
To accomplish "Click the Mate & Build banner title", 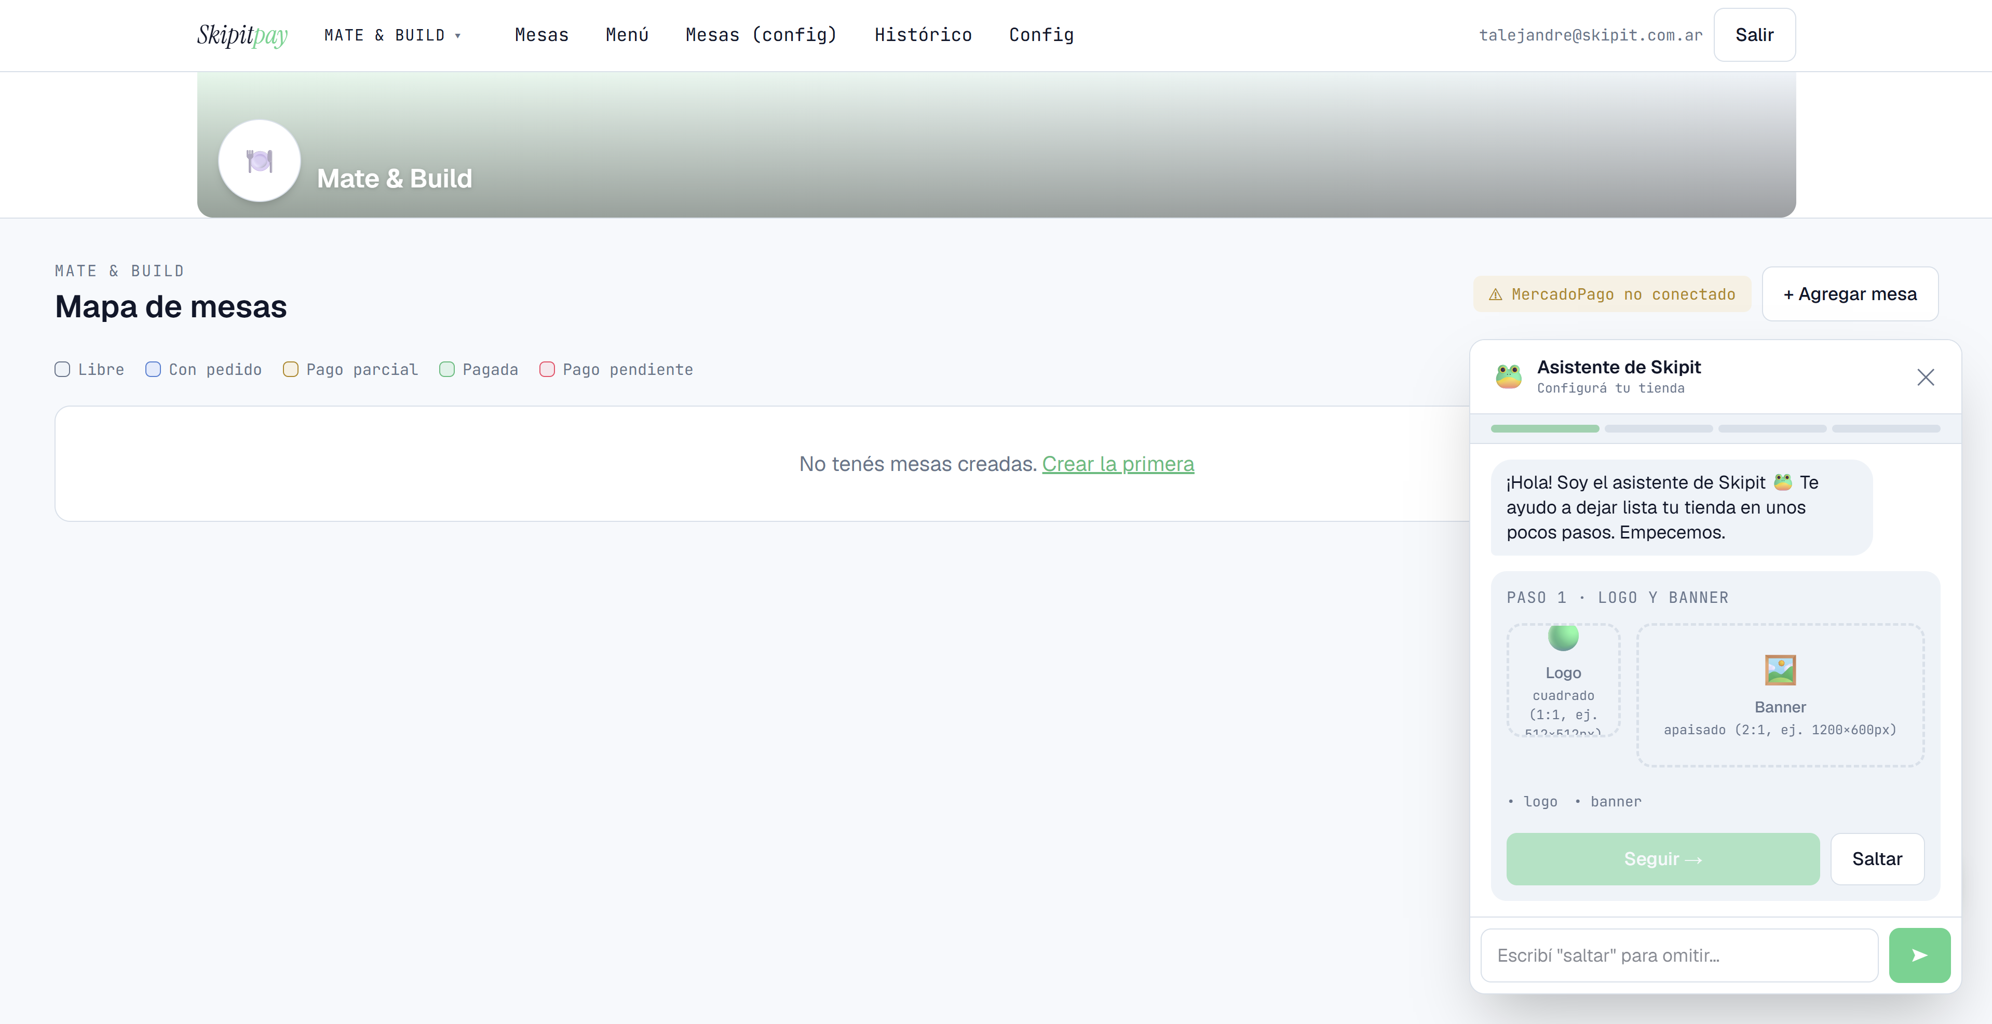I will tap(395, 179).
